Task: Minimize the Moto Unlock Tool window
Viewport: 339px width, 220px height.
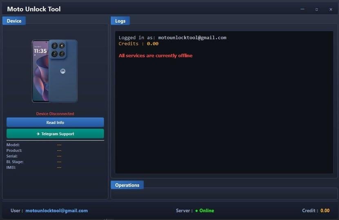Action: pos(302,9)
